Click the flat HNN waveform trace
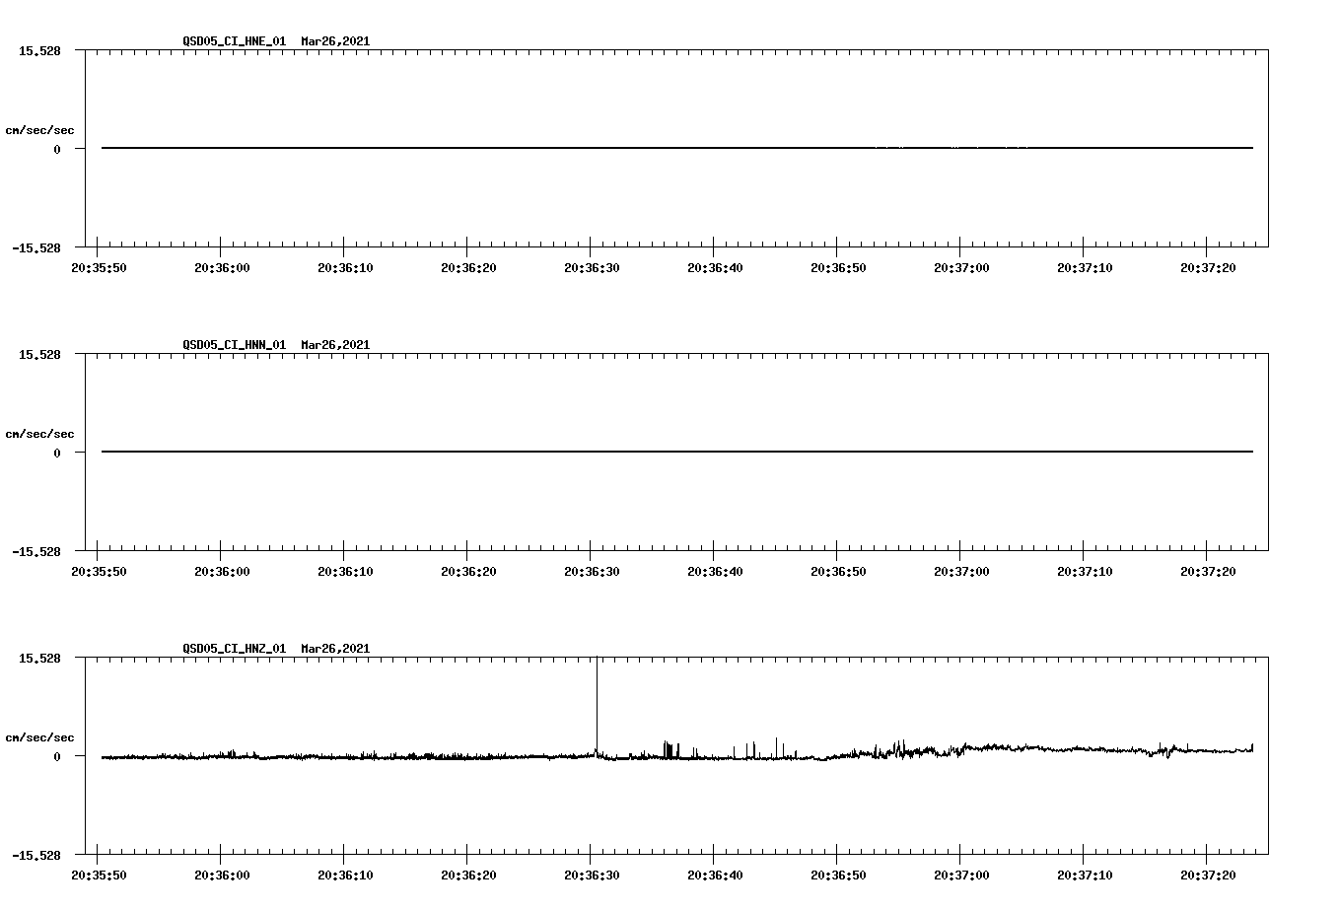Image resolution: width=1339 pixels, height=911 pixels. tap(592, 452)
